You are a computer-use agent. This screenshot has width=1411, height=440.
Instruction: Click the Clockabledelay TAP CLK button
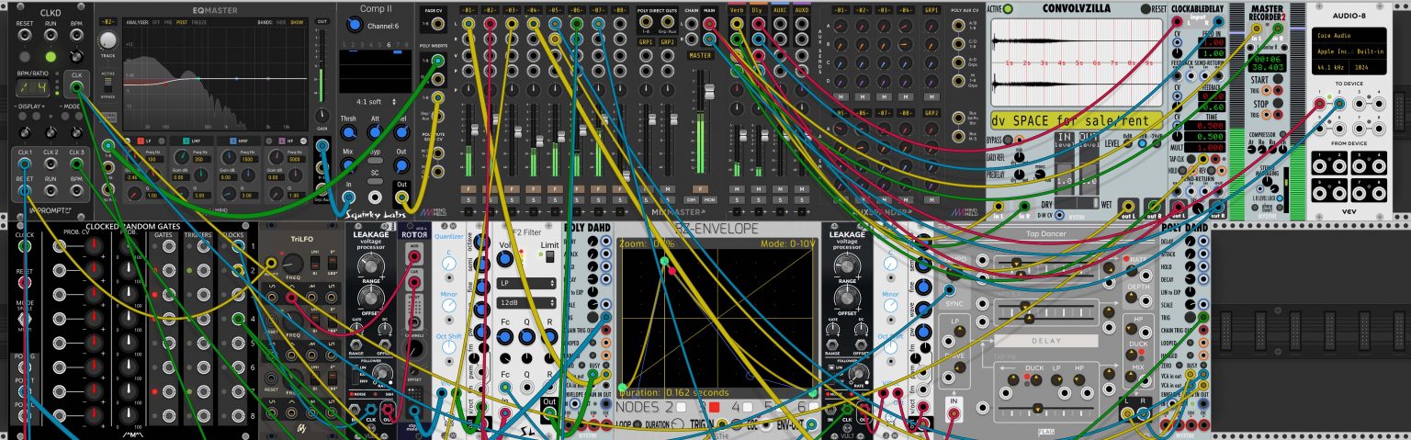(x=1191, y=158)
